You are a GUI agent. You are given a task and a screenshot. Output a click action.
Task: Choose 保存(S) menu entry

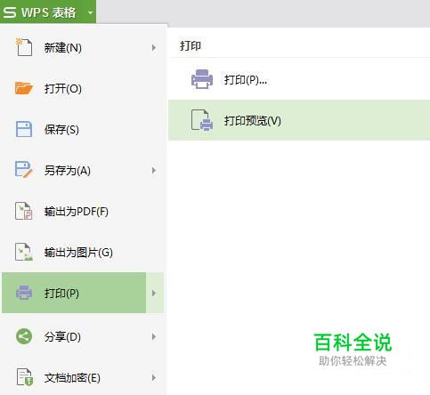[83, 129]
